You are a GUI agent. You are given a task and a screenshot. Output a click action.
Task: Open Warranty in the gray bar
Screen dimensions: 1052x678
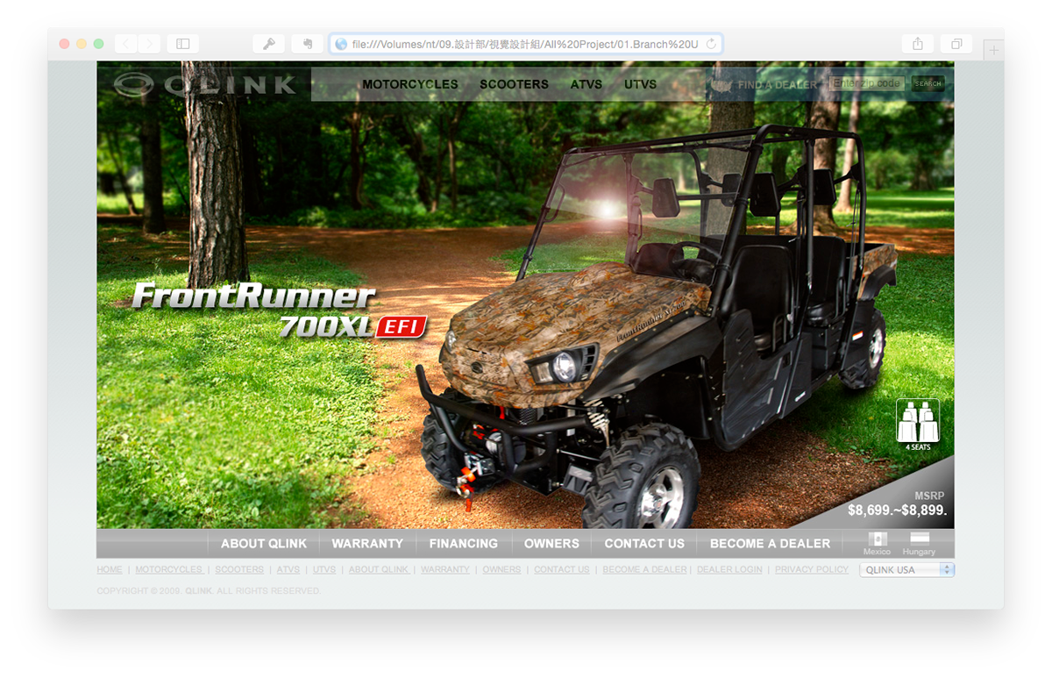click(x=367, y=544)
